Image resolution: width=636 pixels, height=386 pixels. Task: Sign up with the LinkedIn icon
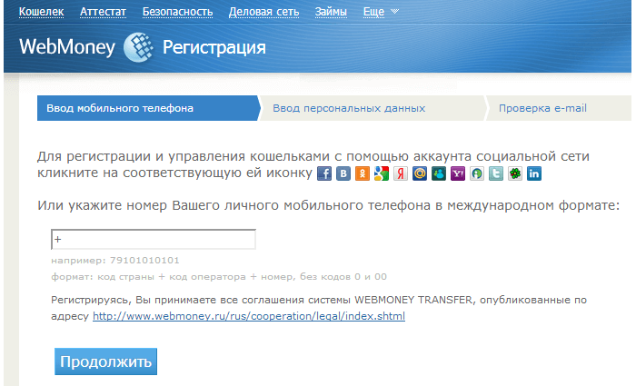[x=534, y=173]
